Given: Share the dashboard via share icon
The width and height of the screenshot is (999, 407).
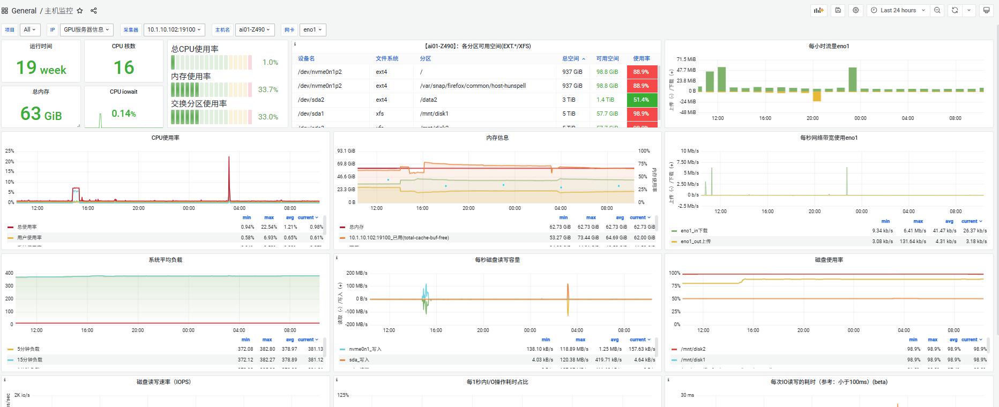Looking at the screenshot, I should coord(94,11).
